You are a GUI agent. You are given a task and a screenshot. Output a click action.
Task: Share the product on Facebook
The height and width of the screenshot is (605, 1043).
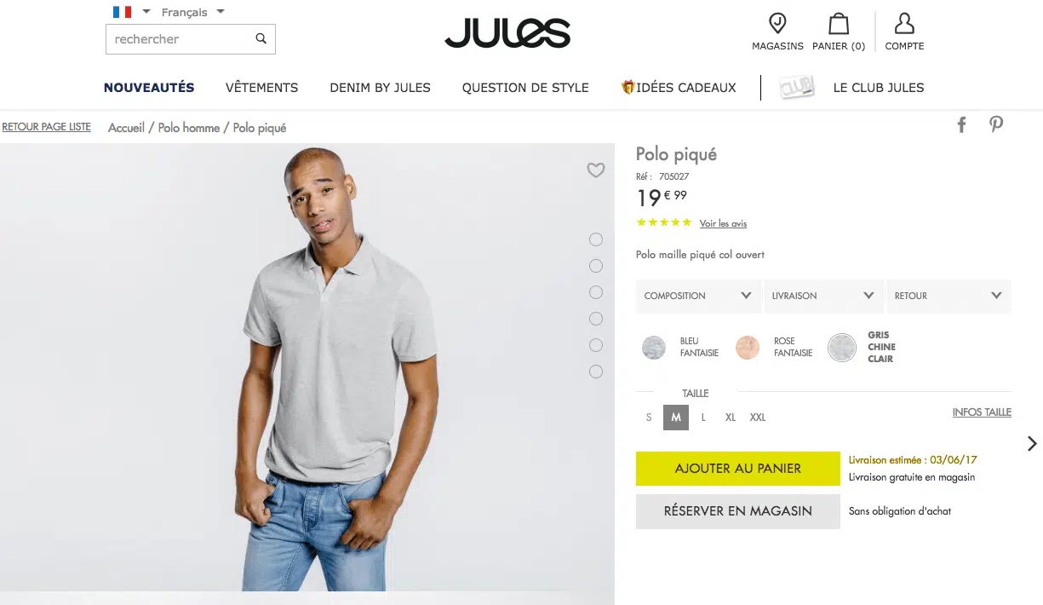[961, 124]
